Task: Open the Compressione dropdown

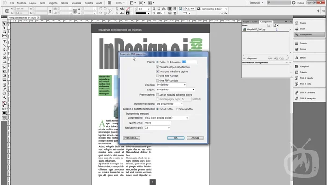Action: pyautogui.click(x=167, y=118)
